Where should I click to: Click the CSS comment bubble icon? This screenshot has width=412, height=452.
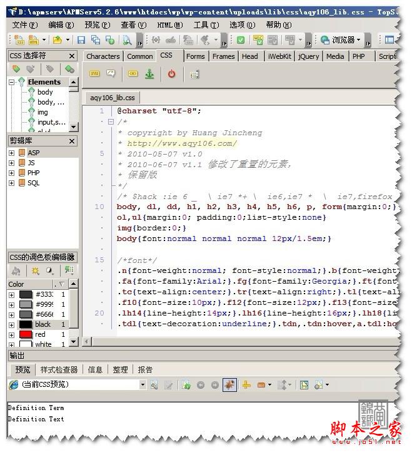point(111,73)
